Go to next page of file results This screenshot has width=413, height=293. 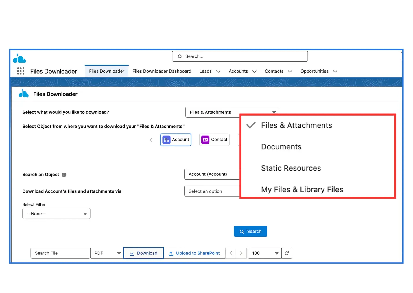241,253
